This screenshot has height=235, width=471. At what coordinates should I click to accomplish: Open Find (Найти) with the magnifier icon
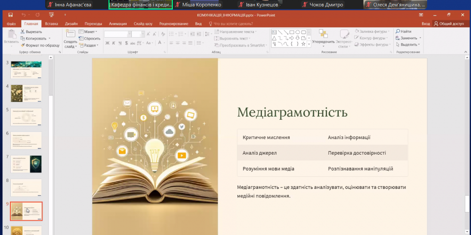click(398, 31)
